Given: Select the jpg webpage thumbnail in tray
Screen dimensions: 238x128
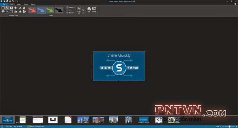Looking at the screenshot, I should 23,120.
